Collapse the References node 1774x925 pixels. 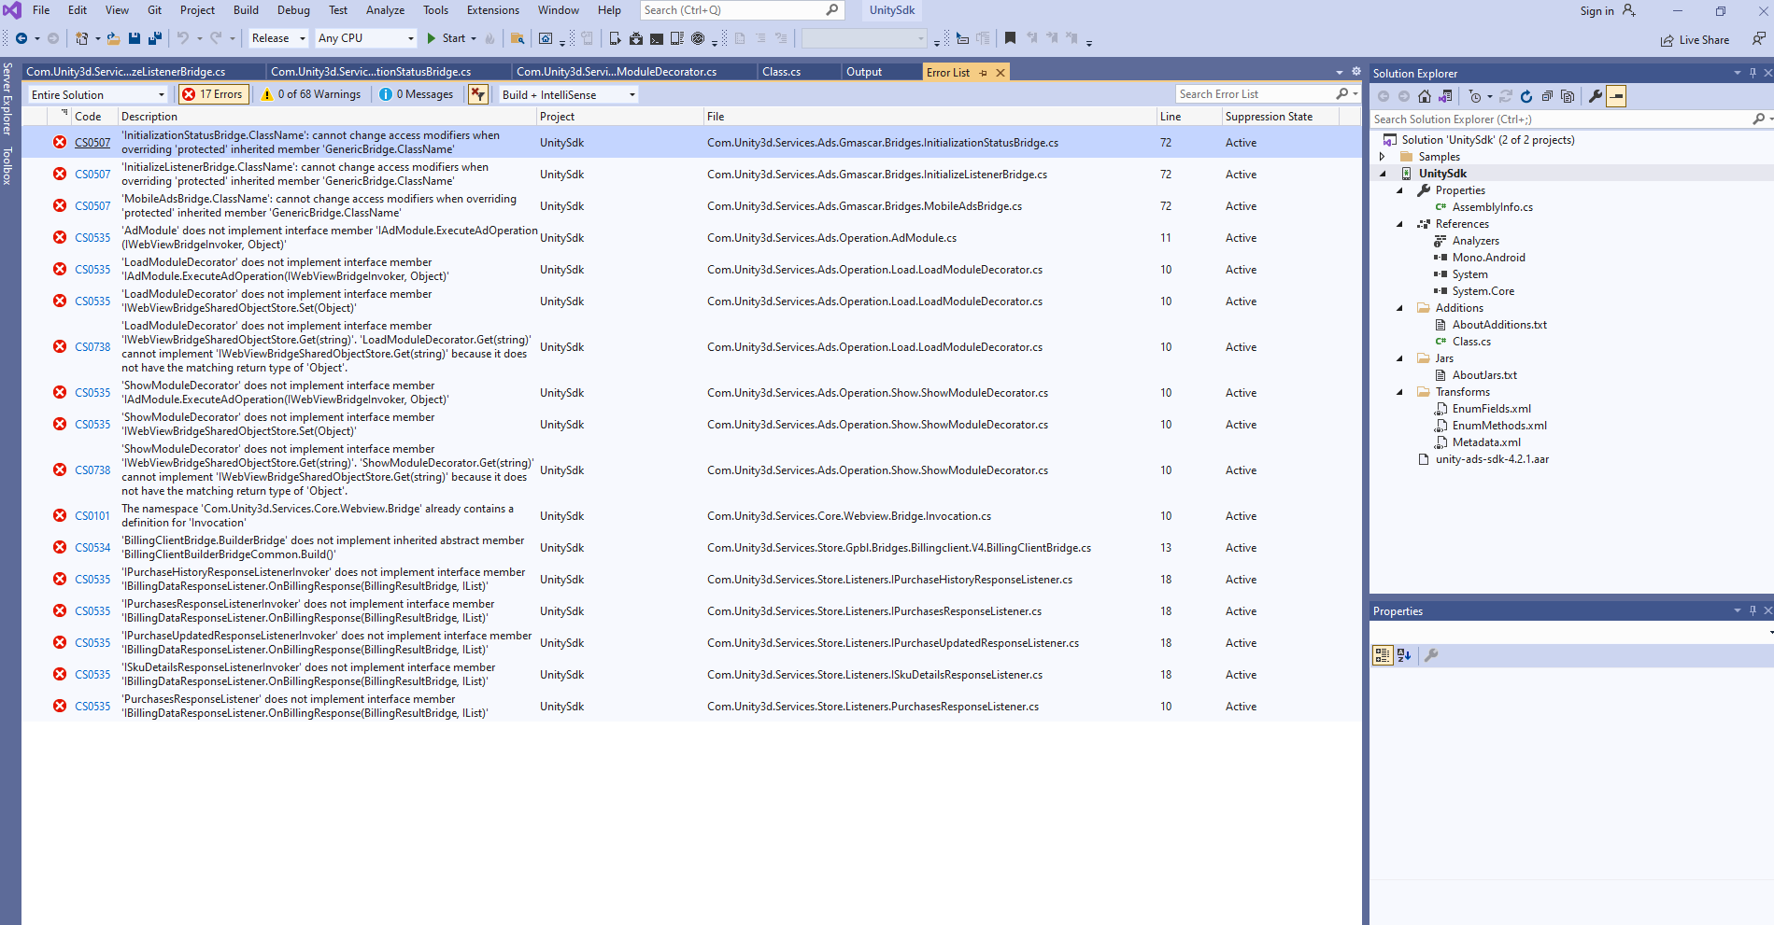pyautogui.click(x=1399, y=224)
